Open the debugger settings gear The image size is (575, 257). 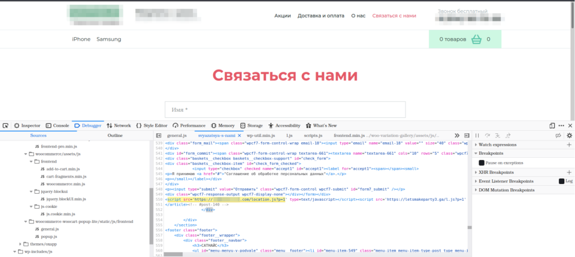tap(569, 136)
